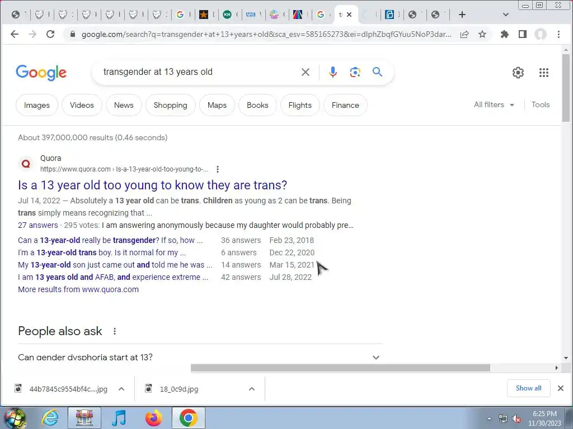Bookmark this page with the star
Image resolution: width=573 pixels, height=429 pixels.
tap(482, 34)
